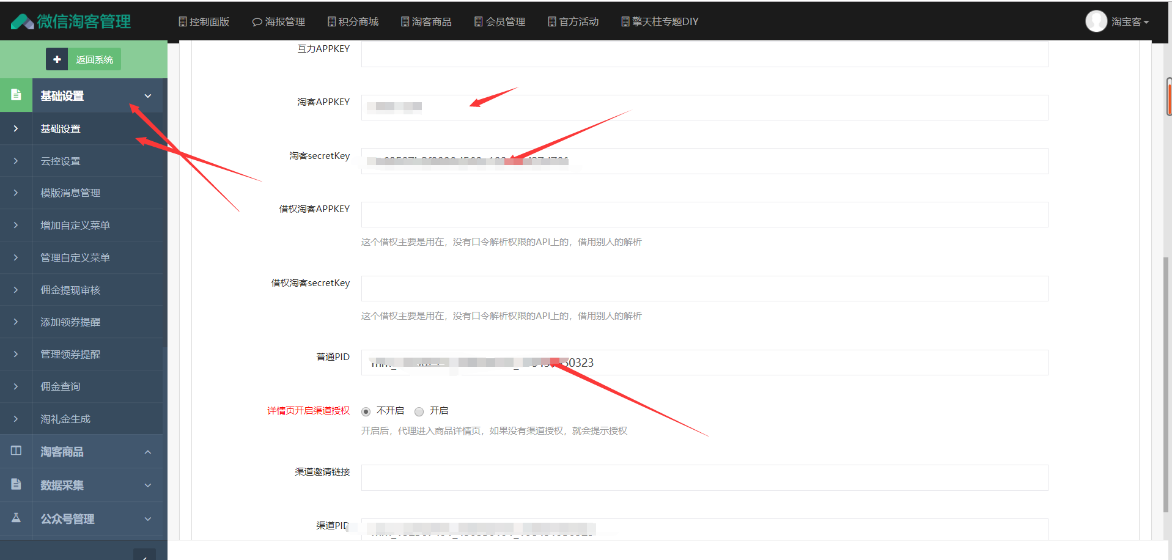The height and width of the screenshot is (560, 1172).
Task: Select the 不开启 radio option
Action: [366, 411]
